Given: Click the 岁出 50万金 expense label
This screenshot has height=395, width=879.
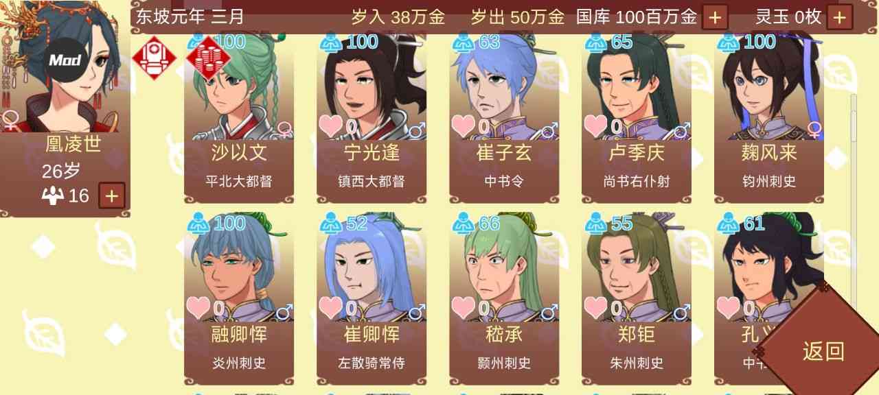Looking at the screenshot, I should coord(517,17).
